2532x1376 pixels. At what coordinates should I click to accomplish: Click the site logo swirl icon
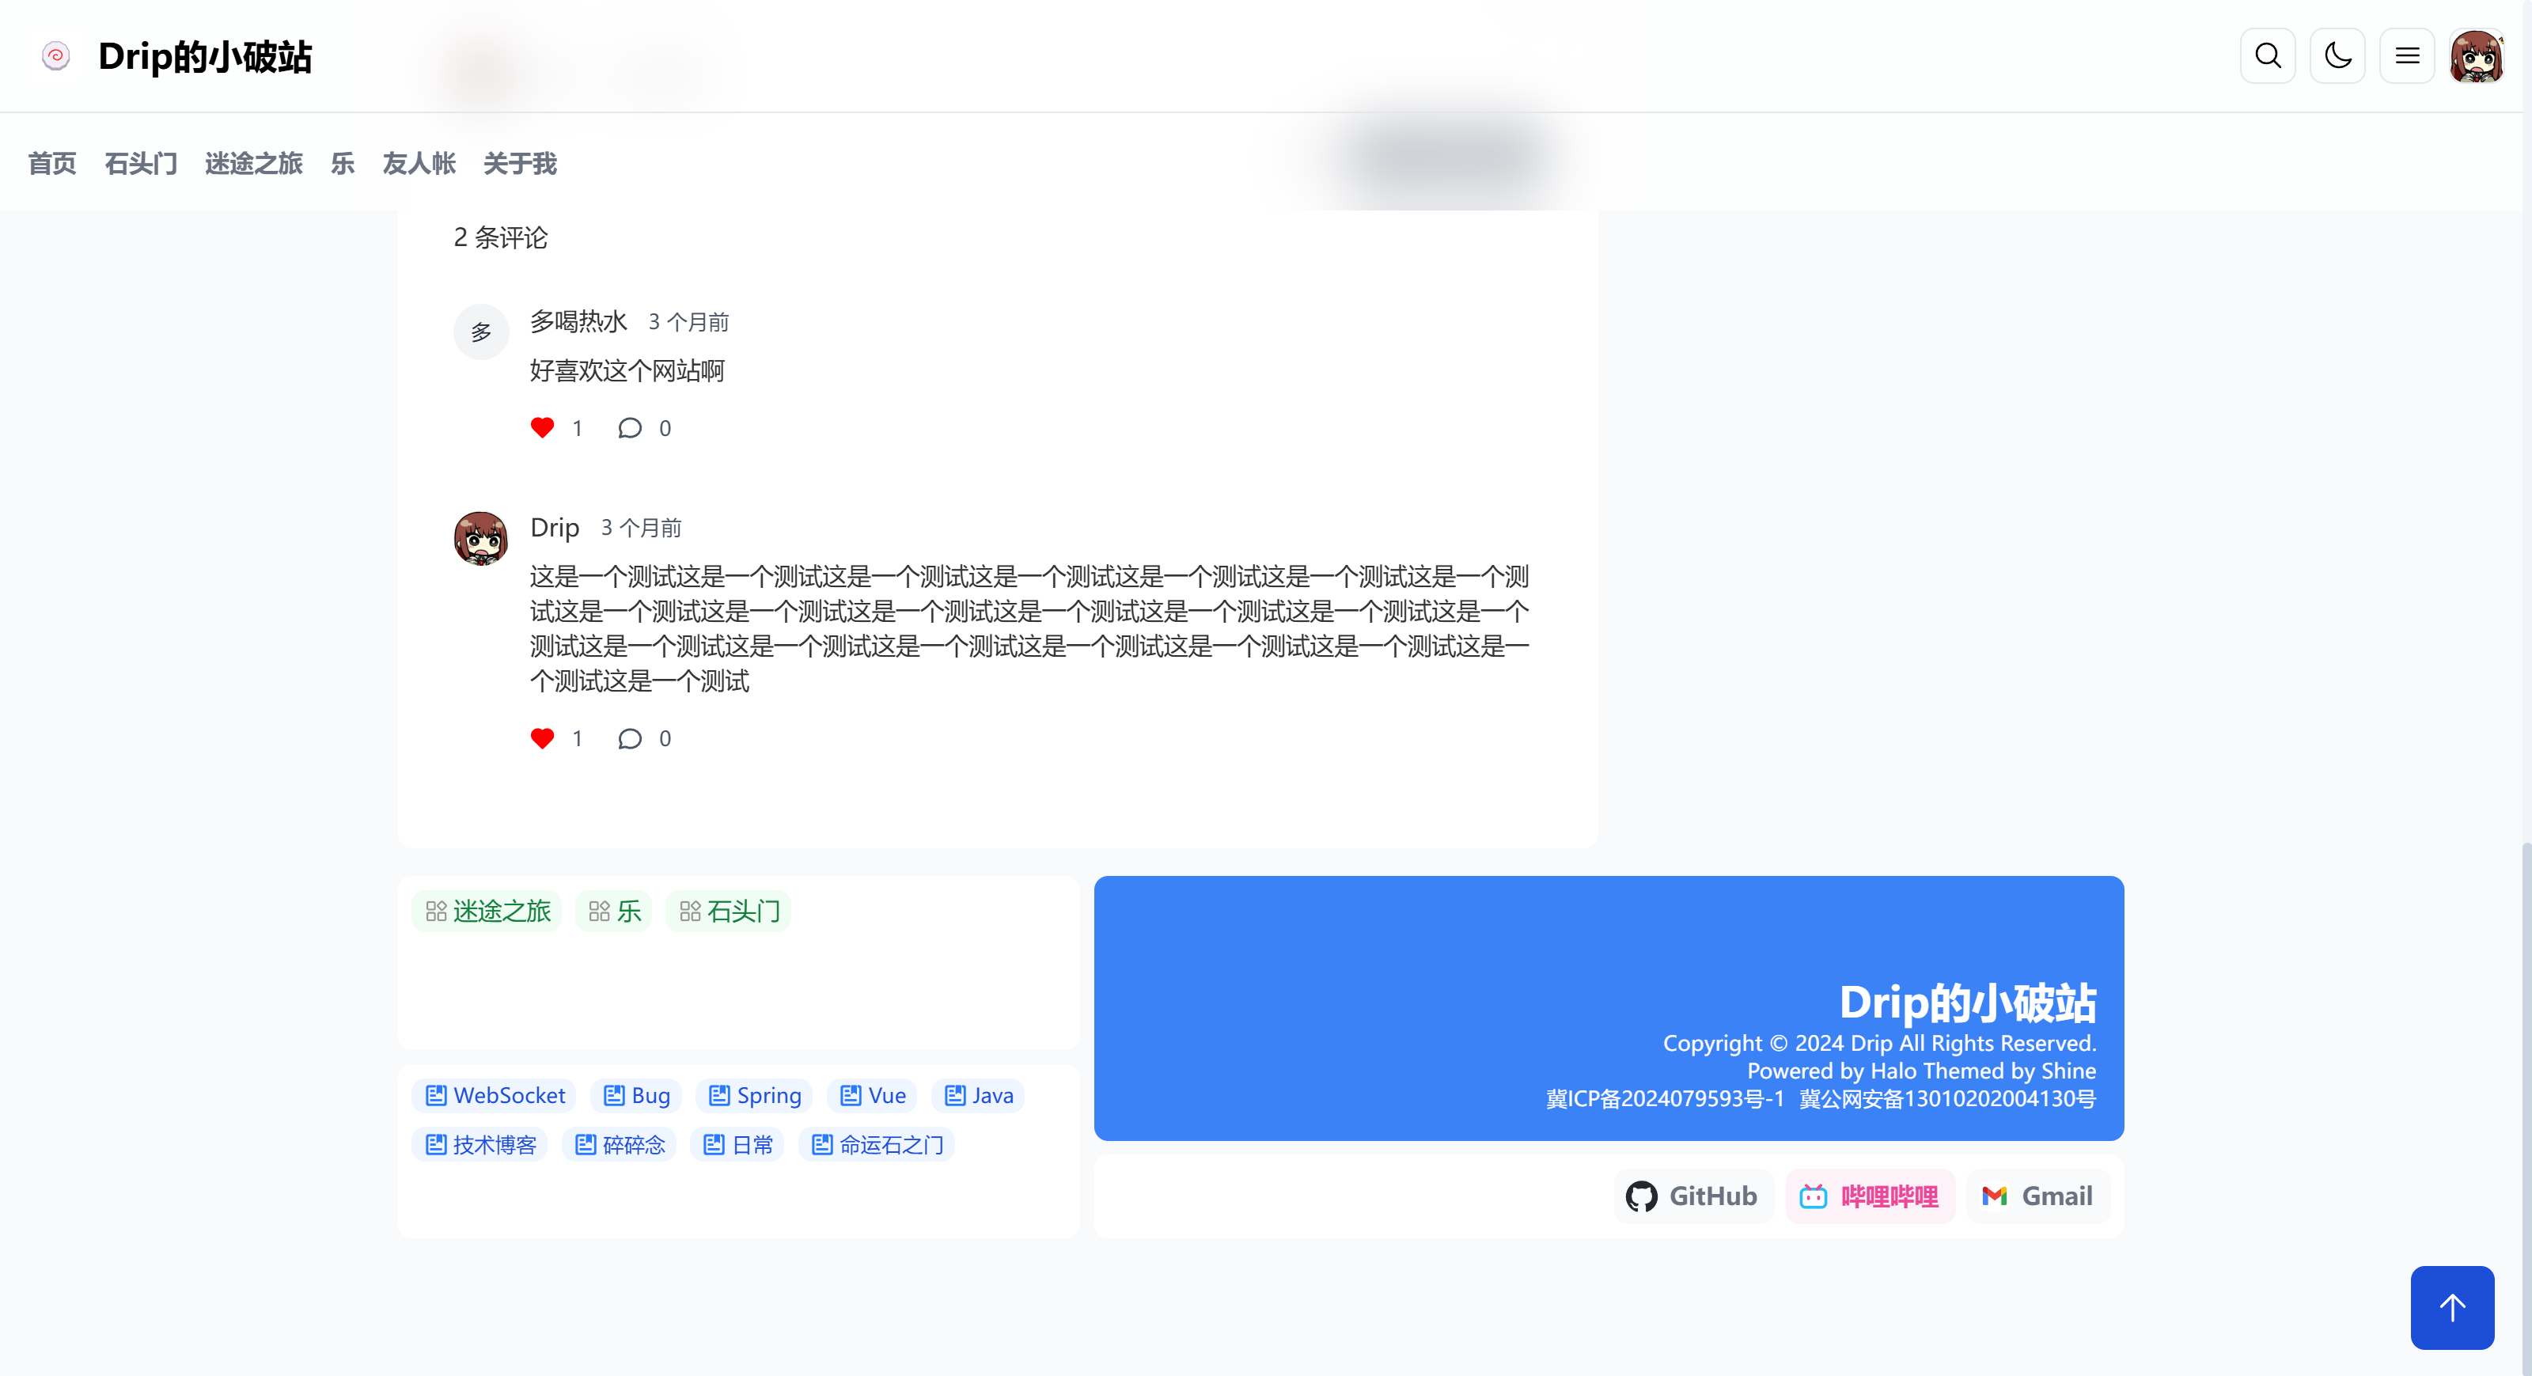(x=56, y=56)
